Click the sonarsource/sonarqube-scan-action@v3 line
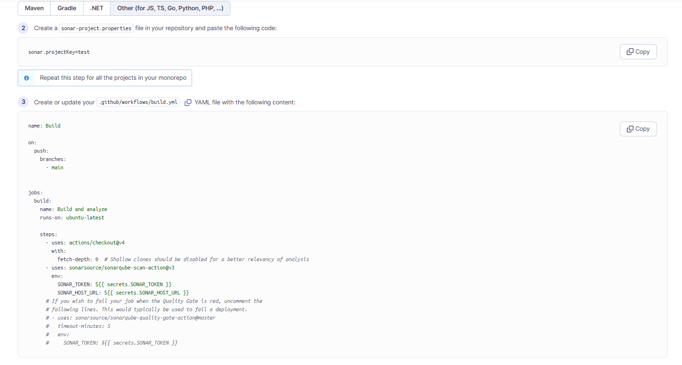Viewport: 682px width, 365px height. [x=110, y=268]
